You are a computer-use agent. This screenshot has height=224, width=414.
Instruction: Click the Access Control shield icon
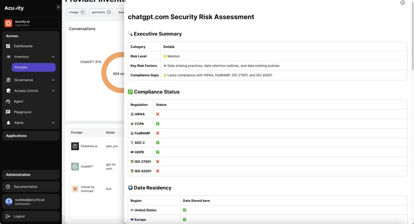pyautogui.click(x=8, y=91)
